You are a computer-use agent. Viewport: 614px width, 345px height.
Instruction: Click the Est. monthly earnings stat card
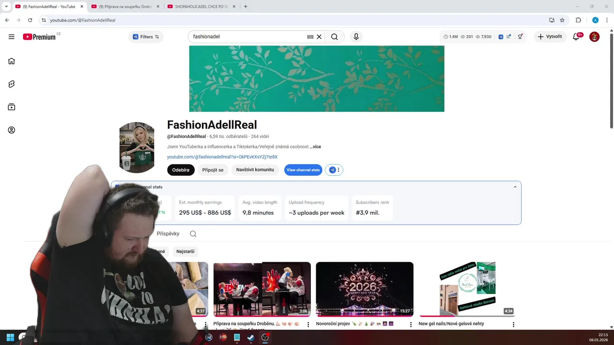pos(205,208)
